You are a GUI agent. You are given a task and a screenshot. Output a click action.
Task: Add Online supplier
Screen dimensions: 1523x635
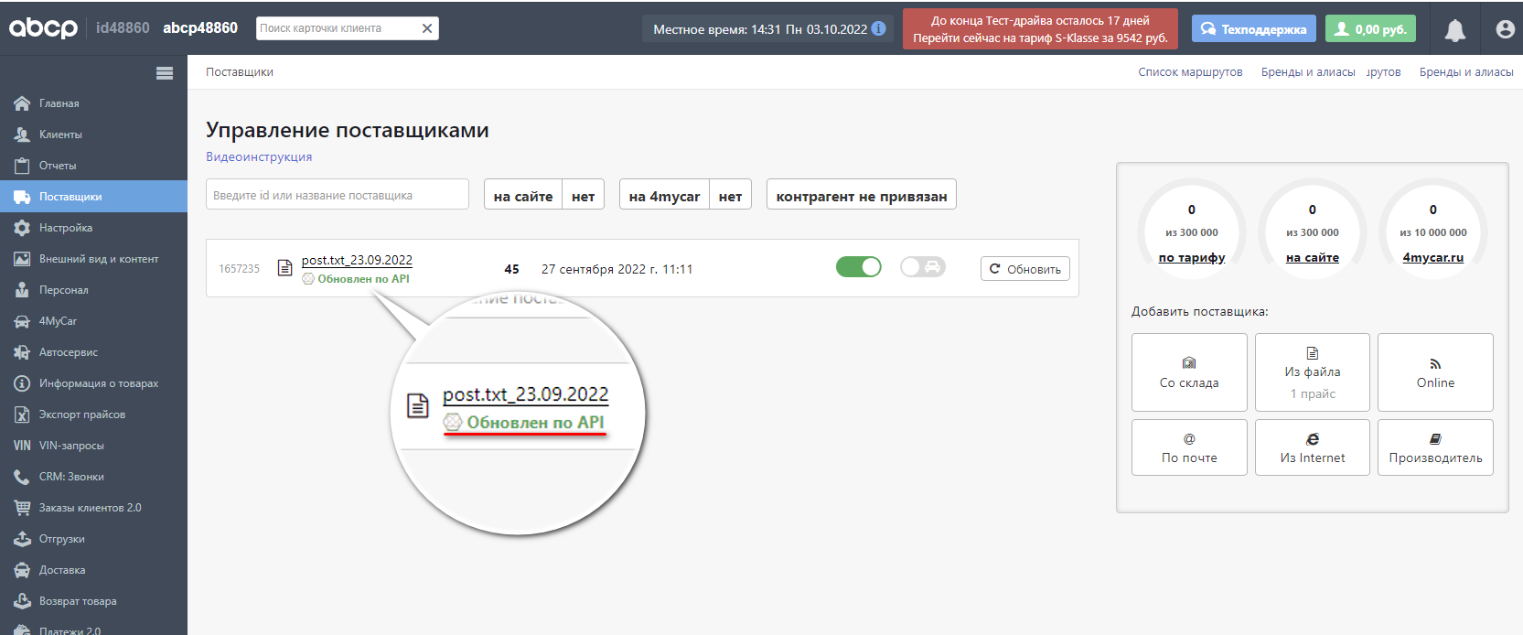[1436, 372]
